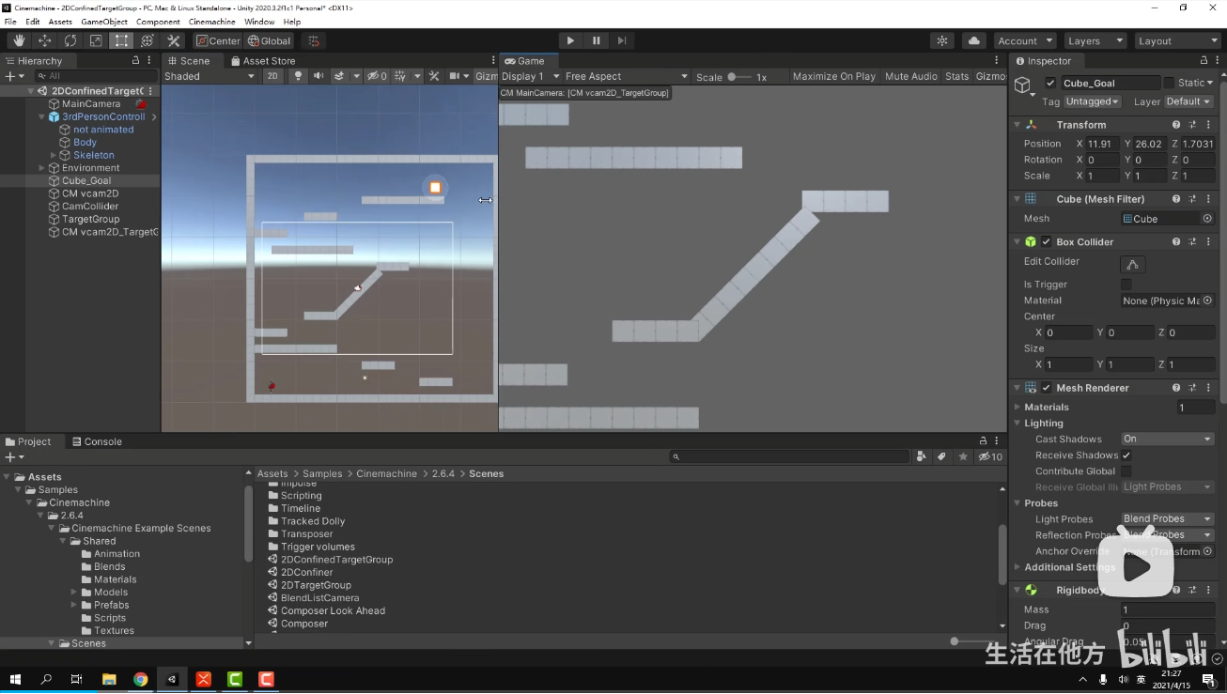Toggle Cube_Goal active checkbox
Image resolution: width=1227 pixels, height=694 pixels.
pyautogui.click(x=1050, y=83)
